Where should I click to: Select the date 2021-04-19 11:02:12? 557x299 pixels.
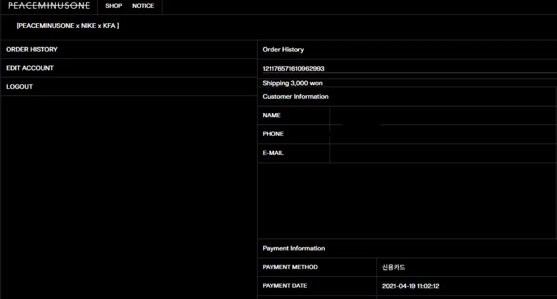411,286
